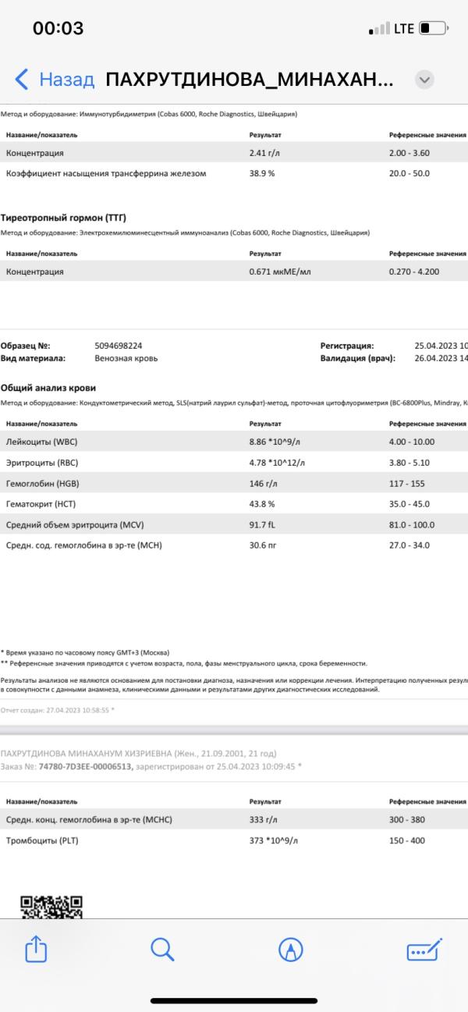
Task: Tap the sample number 5094698224
Action: [118, 345]
